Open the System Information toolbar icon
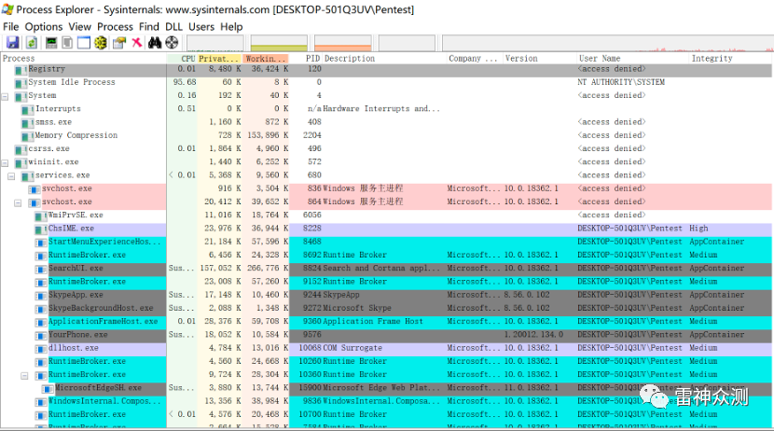Screen dimensions: 774x431 click(51, 43)
